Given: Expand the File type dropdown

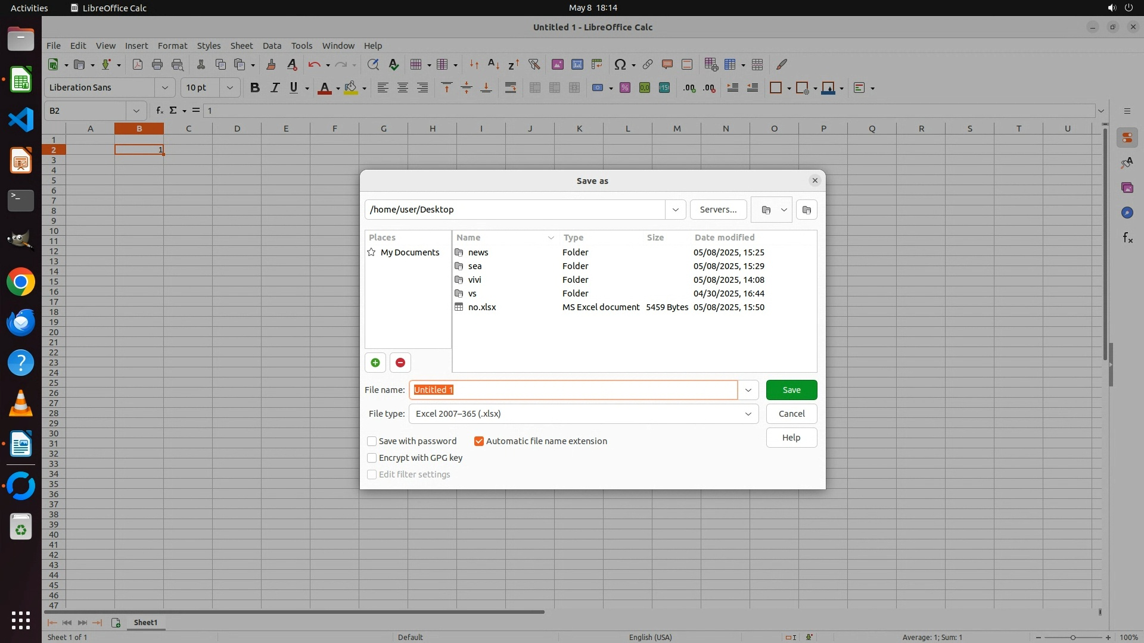Looking at the screenshot, I should tap(748, 414).
